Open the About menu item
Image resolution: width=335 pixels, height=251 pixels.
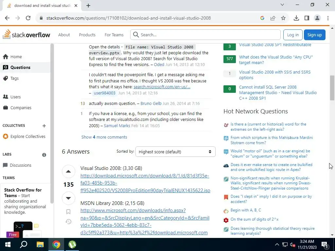(x=64, y=35)
